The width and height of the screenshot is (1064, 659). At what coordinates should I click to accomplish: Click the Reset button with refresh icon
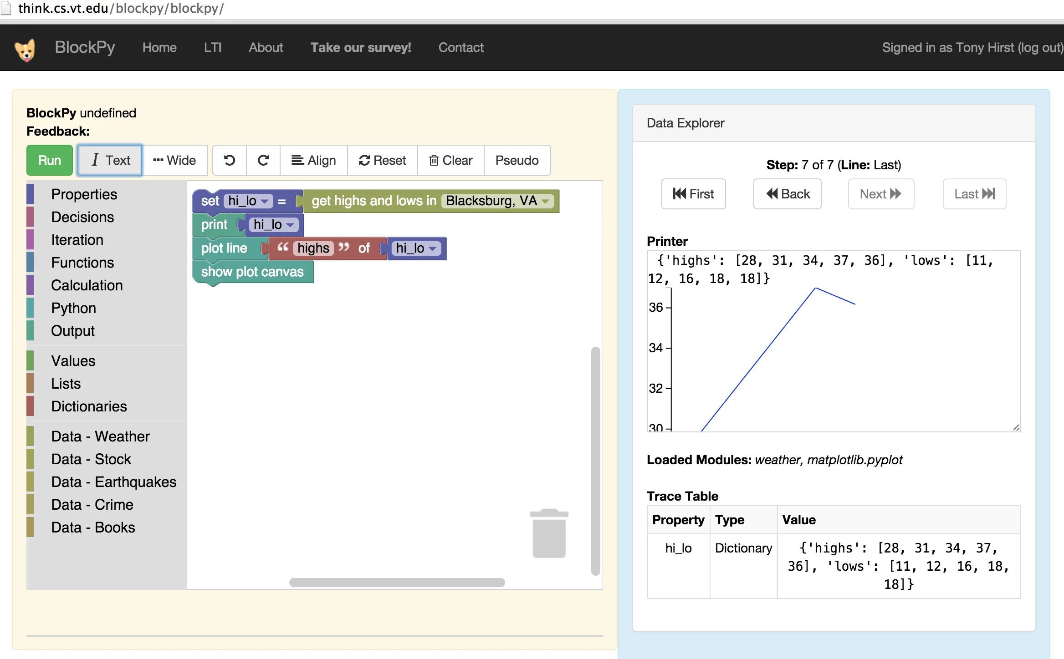coord(382,160)
